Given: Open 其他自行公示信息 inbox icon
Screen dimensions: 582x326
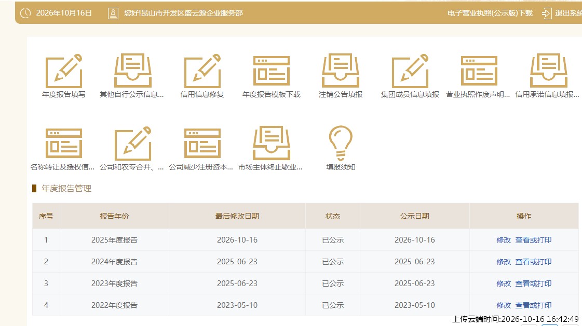Looking at the screenshot, I should click(x=132, y=71).
